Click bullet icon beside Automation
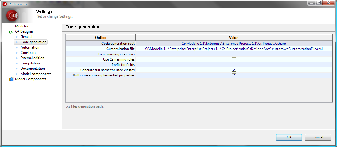This screenshot has height=147, width=337. (17, 48)
